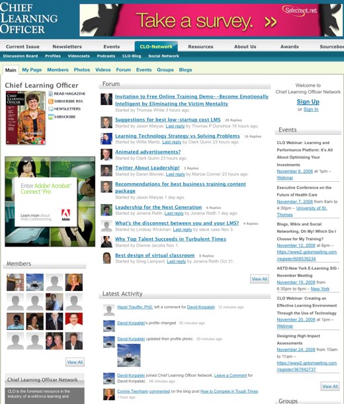Switch to the Main tab
The width and height of the screenshot is (344, 404).
click(11, 70)
